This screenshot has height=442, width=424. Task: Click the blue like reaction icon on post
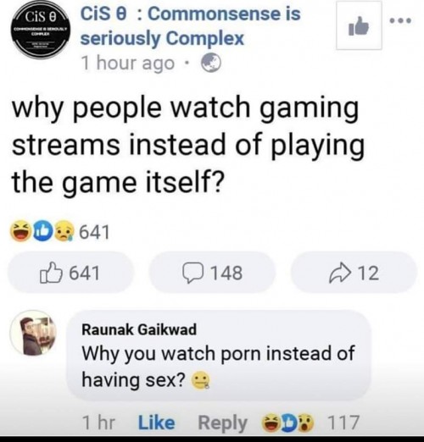(x=44, y=232)
